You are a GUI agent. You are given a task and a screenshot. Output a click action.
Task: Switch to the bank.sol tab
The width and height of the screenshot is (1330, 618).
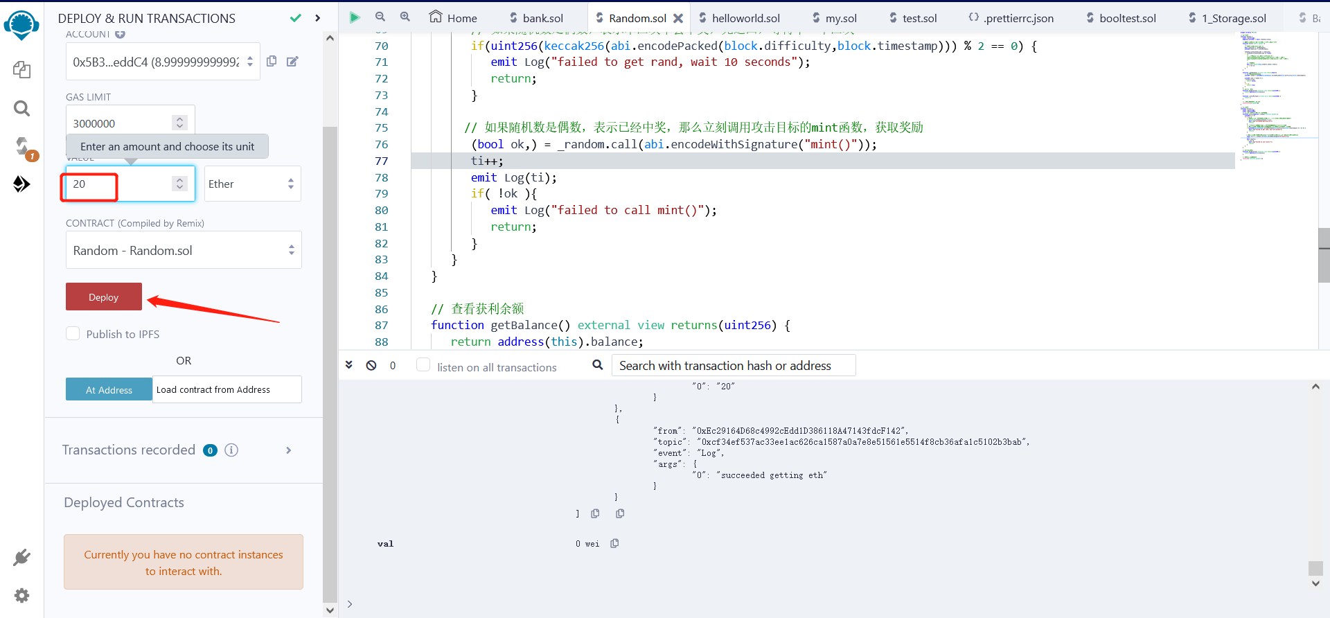[536, 18]
